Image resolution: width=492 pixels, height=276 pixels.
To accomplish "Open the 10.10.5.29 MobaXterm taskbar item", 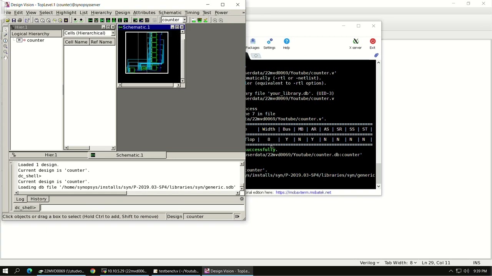I will click(124, 271).
